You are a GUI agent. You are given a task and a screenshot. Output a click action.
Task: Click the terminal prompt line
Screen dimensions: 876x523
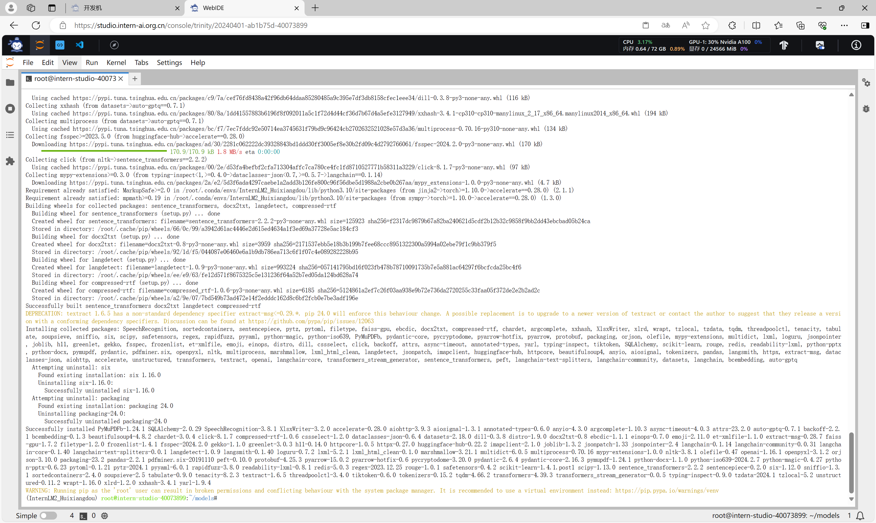pos(121,498)
